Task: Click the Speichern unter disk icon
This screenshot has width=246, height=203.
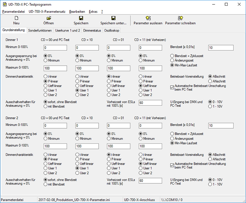Action: click(113, 18)
